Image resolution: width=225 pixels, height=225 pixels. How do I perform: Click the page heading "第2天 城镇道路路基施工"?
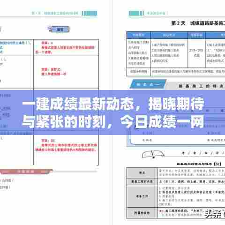(198, 23)
